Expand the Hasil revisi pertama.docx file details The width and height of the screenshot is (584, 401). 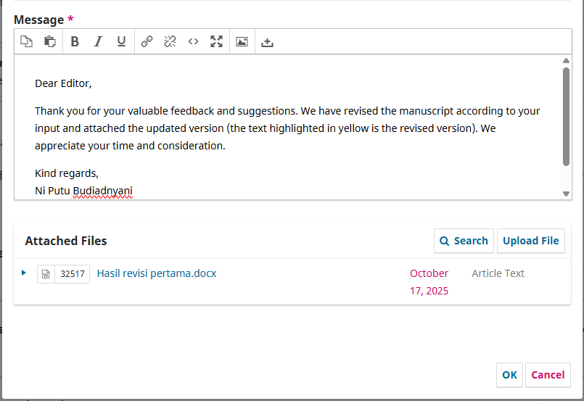24,273
